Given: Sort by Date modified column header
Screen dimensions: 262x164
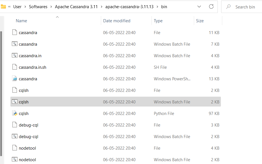Looking at the screenshot, I should [117, 21].
